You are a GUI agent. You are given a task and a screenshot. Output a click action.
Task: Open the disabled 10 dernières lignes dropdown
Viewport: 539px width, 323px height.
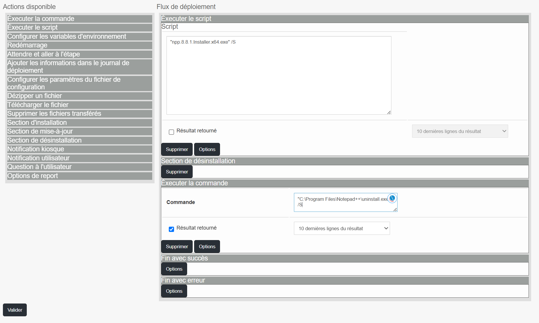[x=460, y=131]
